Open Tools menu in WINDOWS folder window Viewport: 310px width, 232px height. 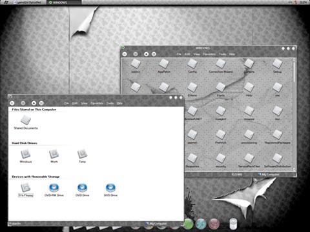point(222,54)
